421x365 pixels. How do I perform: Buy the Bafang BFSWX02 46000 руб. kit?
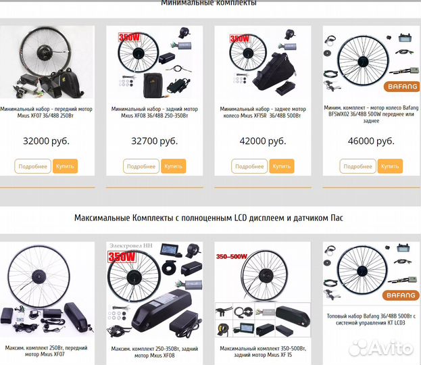coord(390,166)
